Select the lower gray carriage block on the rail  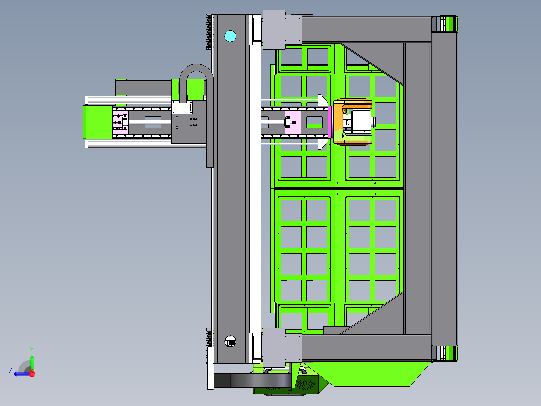point(282,348)
